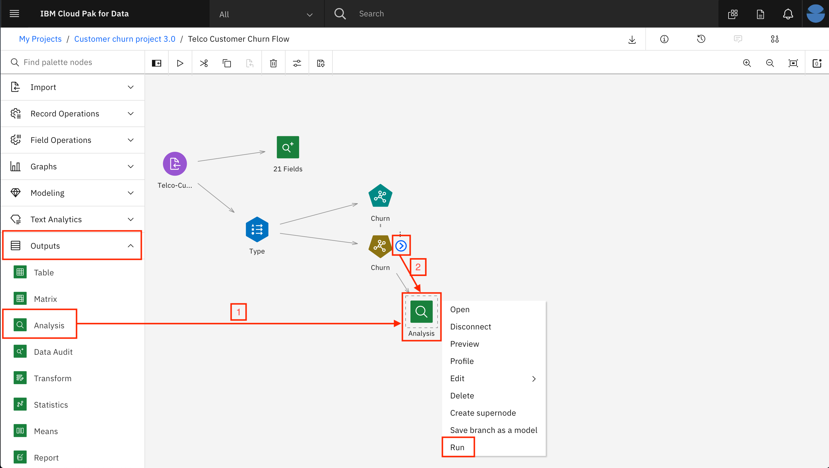Viewport: 829px width, 468px height.
Task: Open the comments icon
Action: tap(738, 39)
